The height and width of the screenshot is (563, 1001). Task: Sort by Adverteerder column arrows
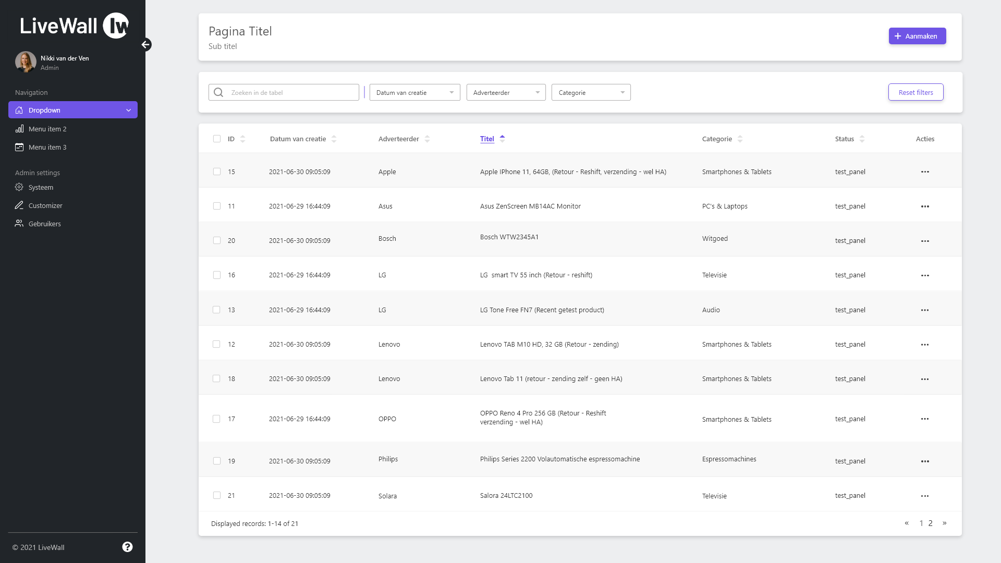pos(427,139)
